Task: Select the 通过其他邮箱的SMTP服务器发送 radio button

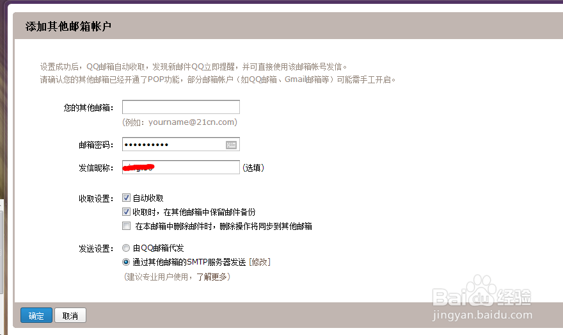Action: [126, 262]
